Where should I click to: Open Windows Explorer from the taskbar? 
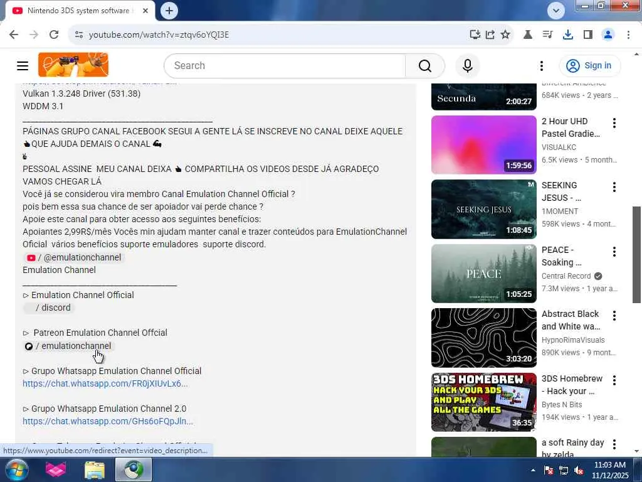click(x=95, y=469)
